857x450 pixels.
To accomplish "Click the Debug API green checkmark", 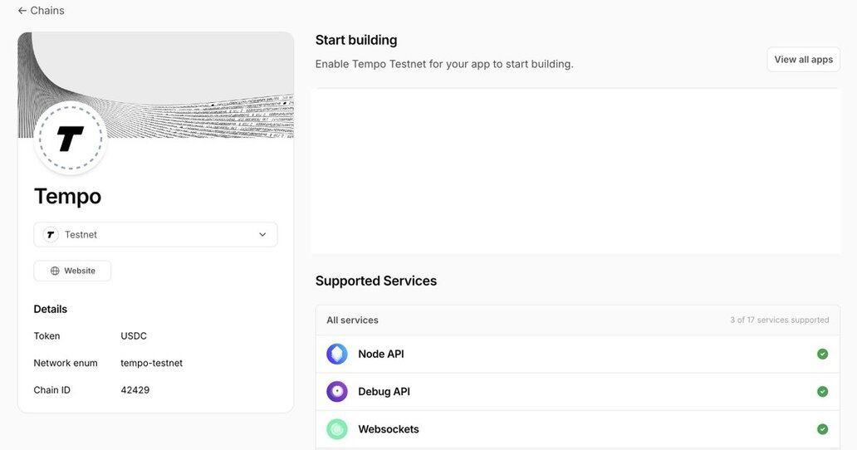I will coord(822,392).
